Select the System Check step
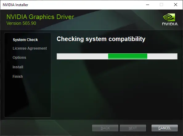Screen dimensions: 183x136 (25, 40)
